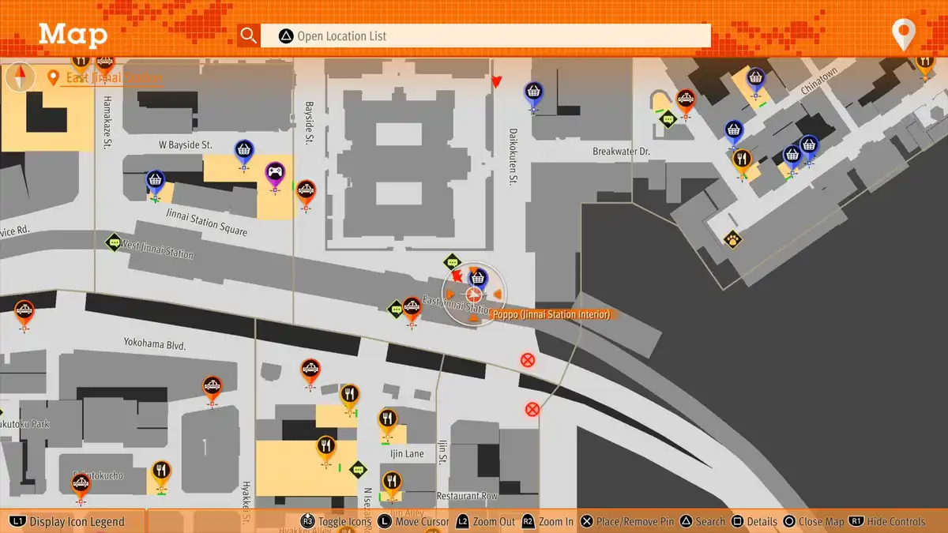The width and height of the screenshot is (948, 533).
Task: Click the Zoom In control
Action: (x=548, y=521)
